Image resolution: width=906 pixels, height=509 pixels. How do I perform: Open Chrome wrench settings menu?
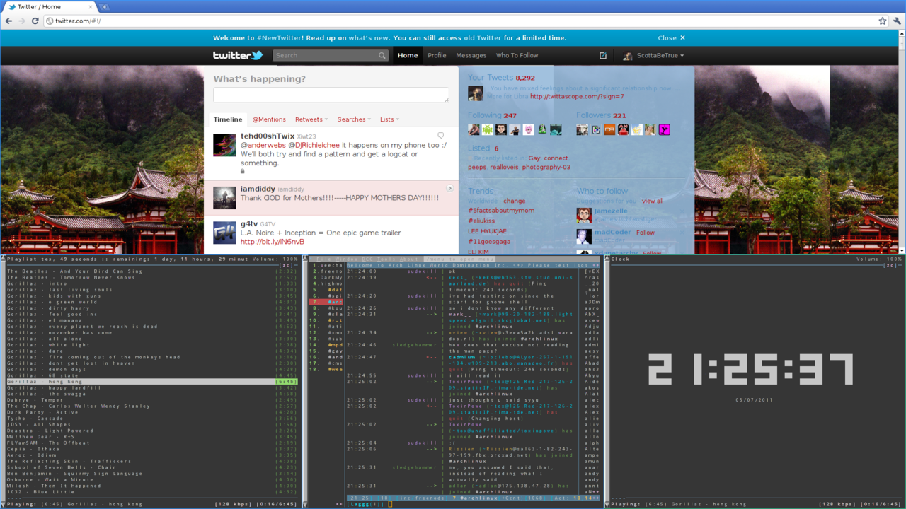898,21
